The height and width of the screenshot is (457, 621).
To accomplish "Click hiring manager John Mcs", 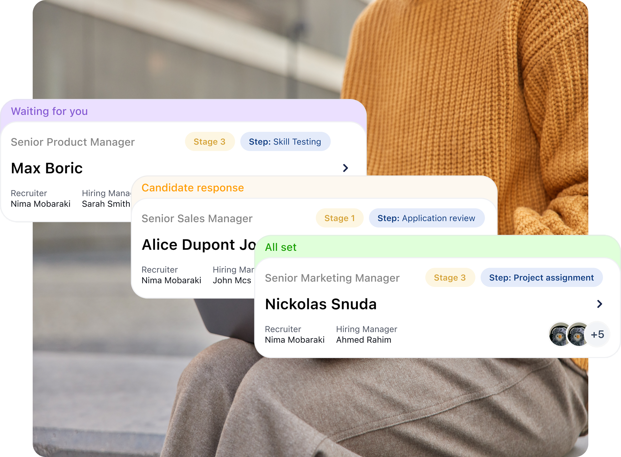I will pos(232,280).
